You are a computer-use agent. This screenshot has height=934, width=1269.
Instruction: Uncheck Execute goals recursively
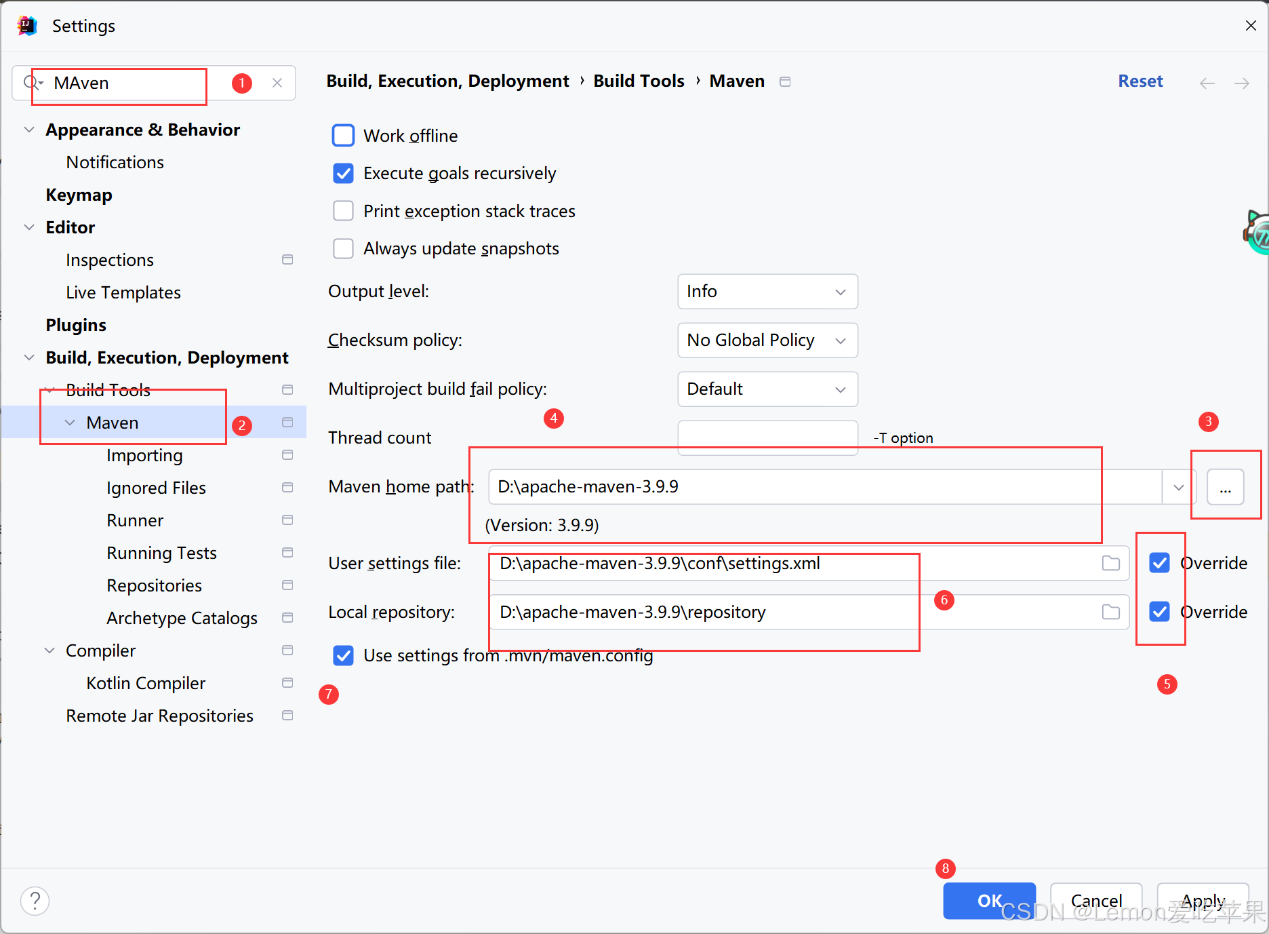point(344,174)
